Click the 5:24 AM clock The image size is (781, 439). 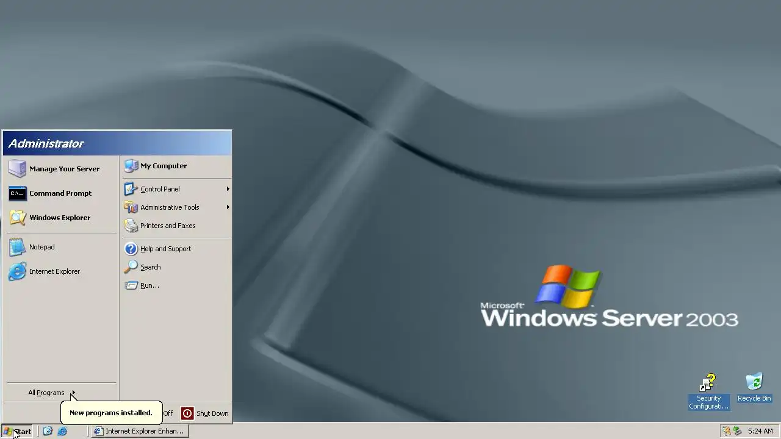(760, 431)
